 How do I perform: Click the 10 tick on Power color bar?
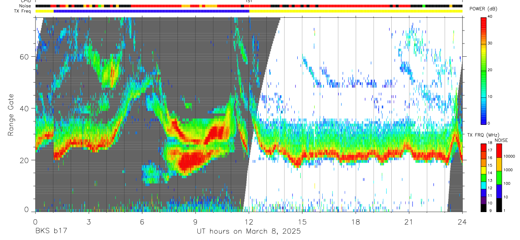click(x=490, y=97)
